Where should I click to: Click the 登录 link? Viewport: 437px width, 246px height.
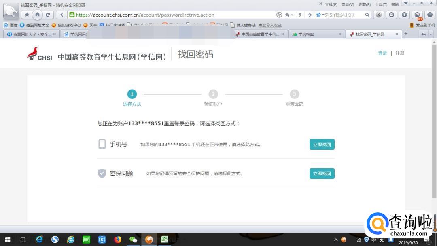tap(382, 53)
